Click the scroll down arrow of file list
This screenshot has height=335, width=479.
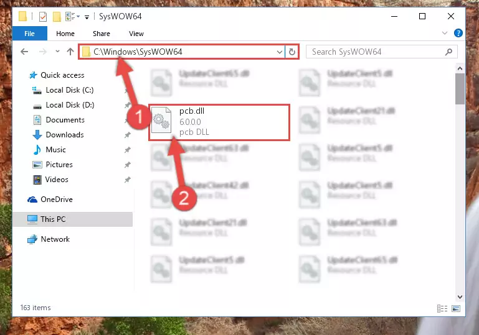(x=460, y=297)
